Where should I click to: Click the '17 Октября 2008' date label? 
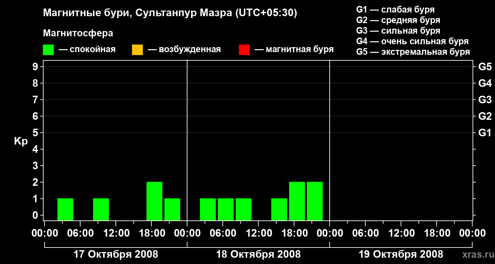coord(116,254)
